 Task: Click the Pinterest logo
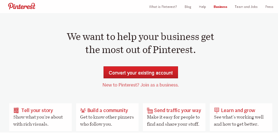coord(22,6)
